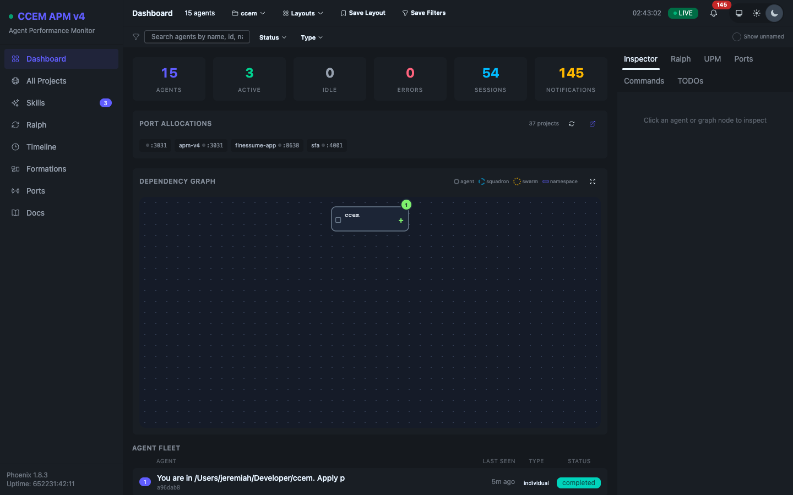Sort by LAST SEEN column header

499,461
